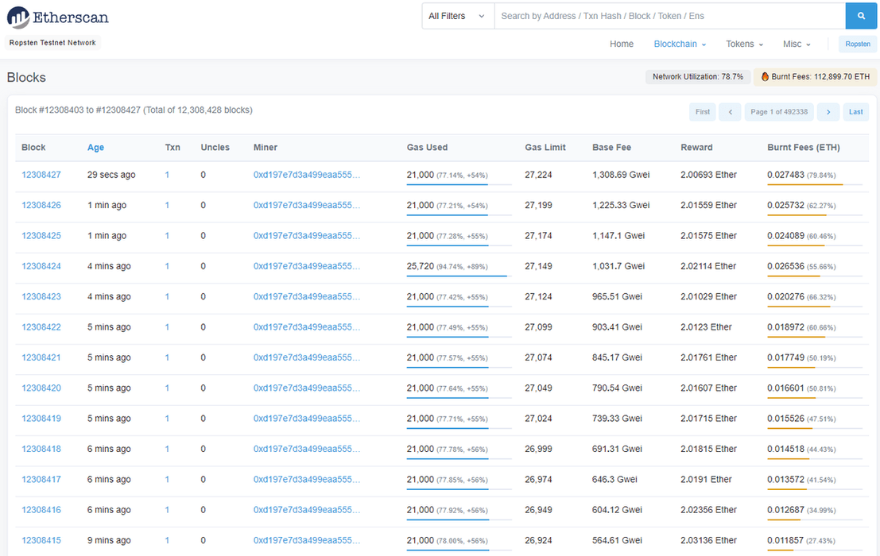Jump to the First page

(703, 112)
